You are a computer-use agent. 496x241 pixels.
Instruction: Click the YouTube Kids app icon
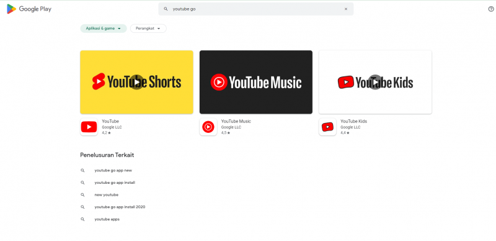(x=327, y=127)
